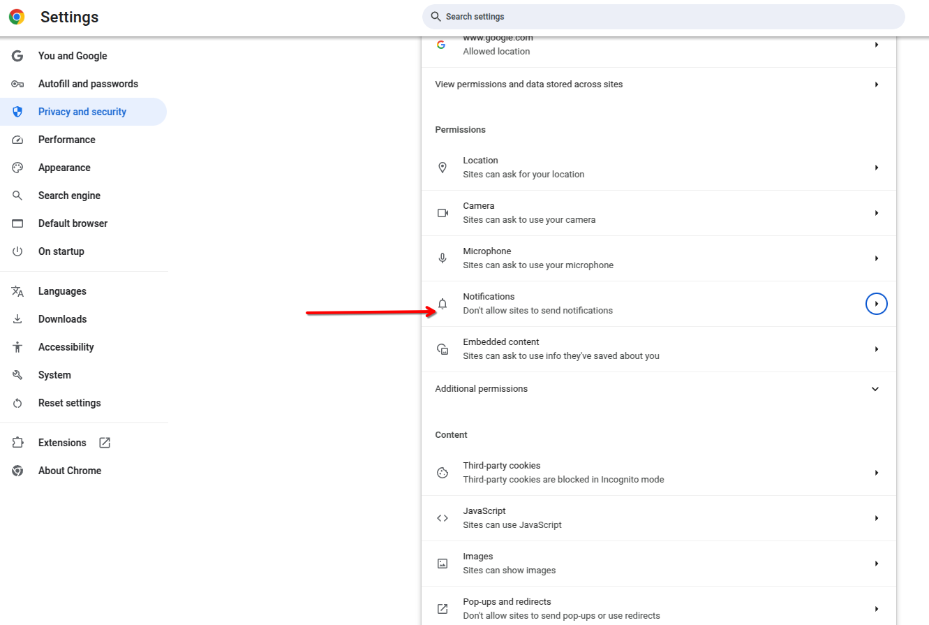Image resolution: width=929 pixels, height=625 pixels.
Task: Click the magnifier icon in the search bar
Action: click(435, 16)
